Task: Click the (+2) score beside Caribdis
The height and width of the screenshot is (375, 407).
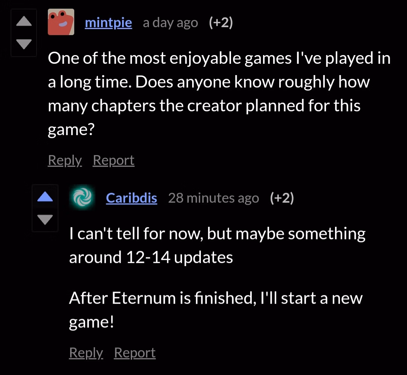Action: [282, 198]
